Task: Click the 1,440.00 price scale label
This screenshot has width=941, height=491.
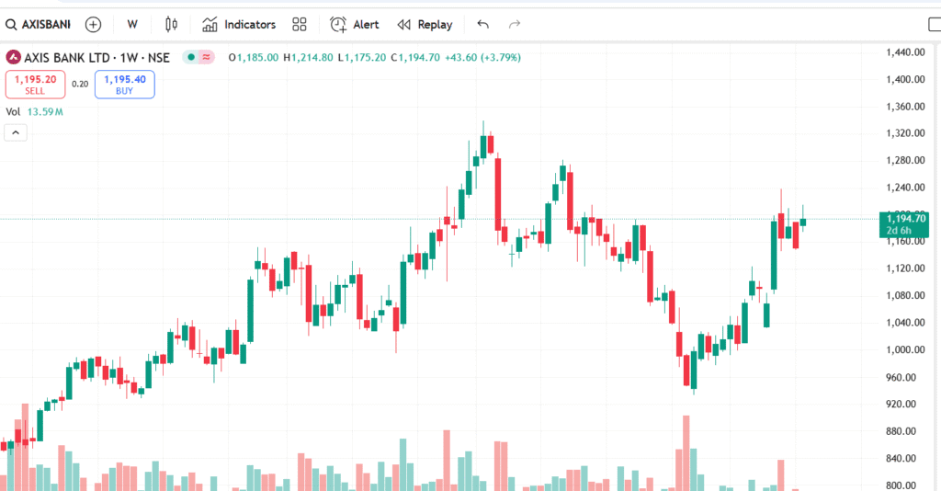Action: 904,52
